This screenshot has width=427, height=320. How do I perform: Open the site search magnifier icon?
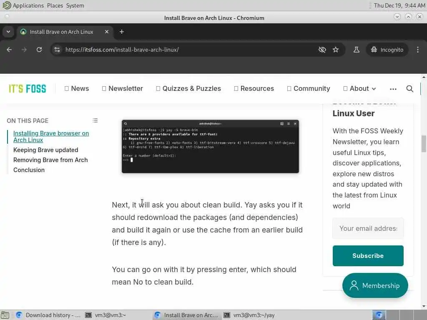tap(409, 89)
